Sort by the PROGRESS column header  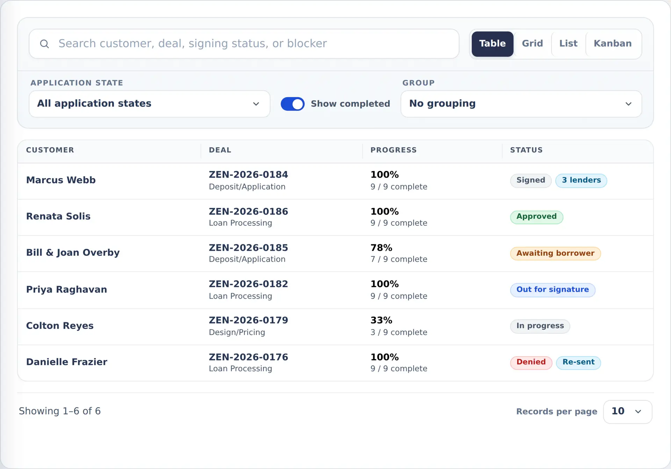pos(394,150)
